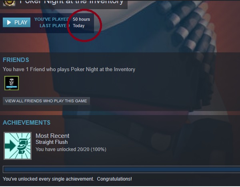The width and height of the screenshot is (240, 187).
Task: Click the LAST PLAYED label
Action: pos(54,26)
